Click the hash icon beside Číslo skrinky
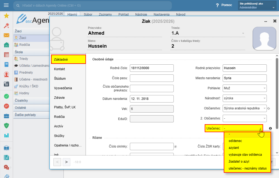This screenshot has width=279, height=178. [x=175, y=146]
